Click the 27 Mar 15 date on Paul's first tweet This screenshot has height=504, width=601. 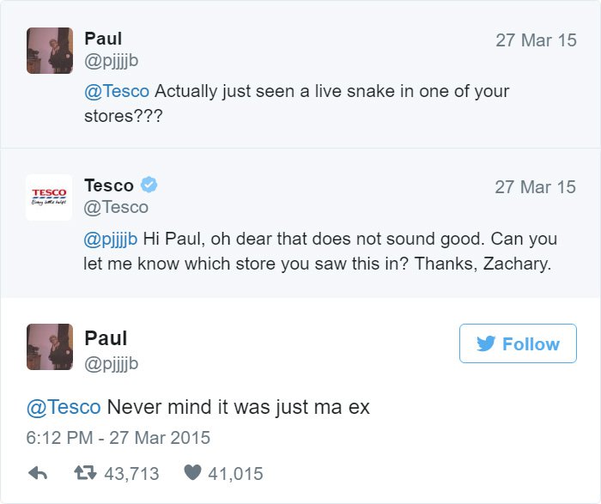536,40
